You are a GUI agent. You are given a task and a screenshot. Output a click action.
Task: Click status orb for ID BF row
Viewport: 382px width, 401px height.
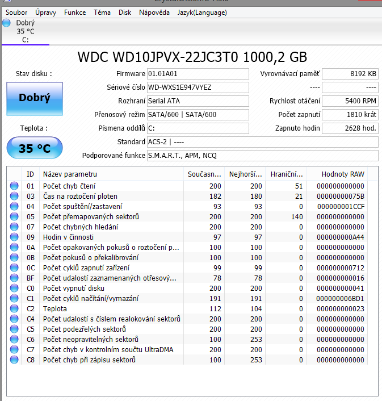(14, 278)
